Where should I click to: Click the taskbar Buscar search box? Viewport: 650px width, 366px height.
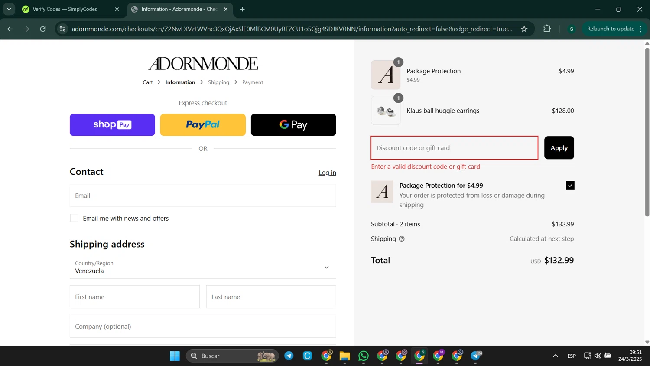coord(232,356)
